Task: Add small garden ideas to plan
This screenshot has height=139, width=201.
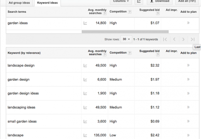Action: [x=188, y=121]
